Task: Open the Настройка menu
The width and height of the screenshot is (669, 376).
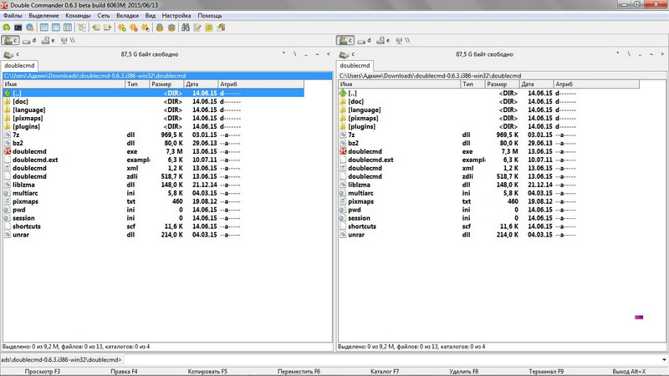Action: (176, 16)
